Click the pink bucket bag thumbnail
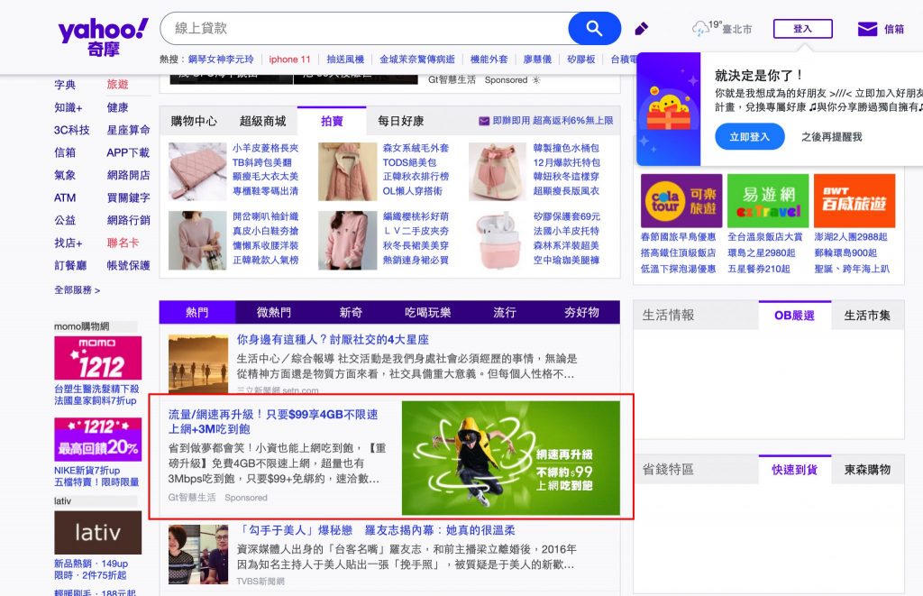Viewport: 923px width, 596px height. pyautogui.click(x=498, y=171)
